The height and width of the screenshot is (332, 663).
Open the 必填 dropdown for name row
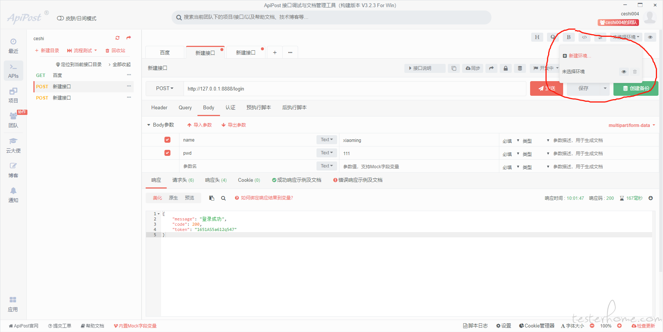[511, 141]
